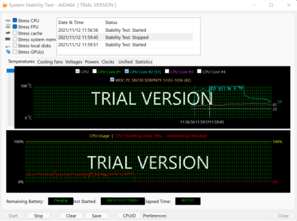The width and height of the screenshot is (297, 221).
Task: Click the CPU Usage label above usage graph
Action: 100,136
